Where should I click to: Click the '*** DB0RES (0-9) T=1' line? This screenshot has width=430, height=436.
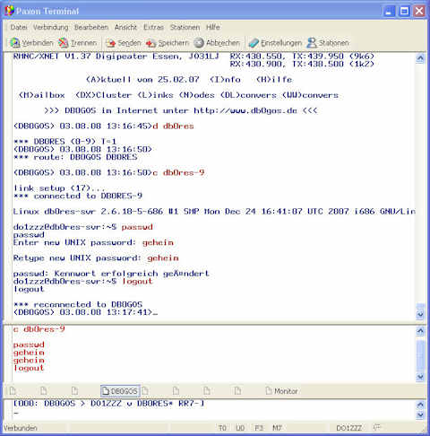tap(64, 142)
